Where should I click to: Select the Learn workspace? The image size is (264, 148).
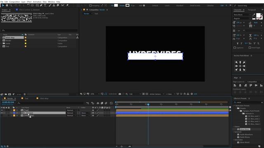pos(167,5)
